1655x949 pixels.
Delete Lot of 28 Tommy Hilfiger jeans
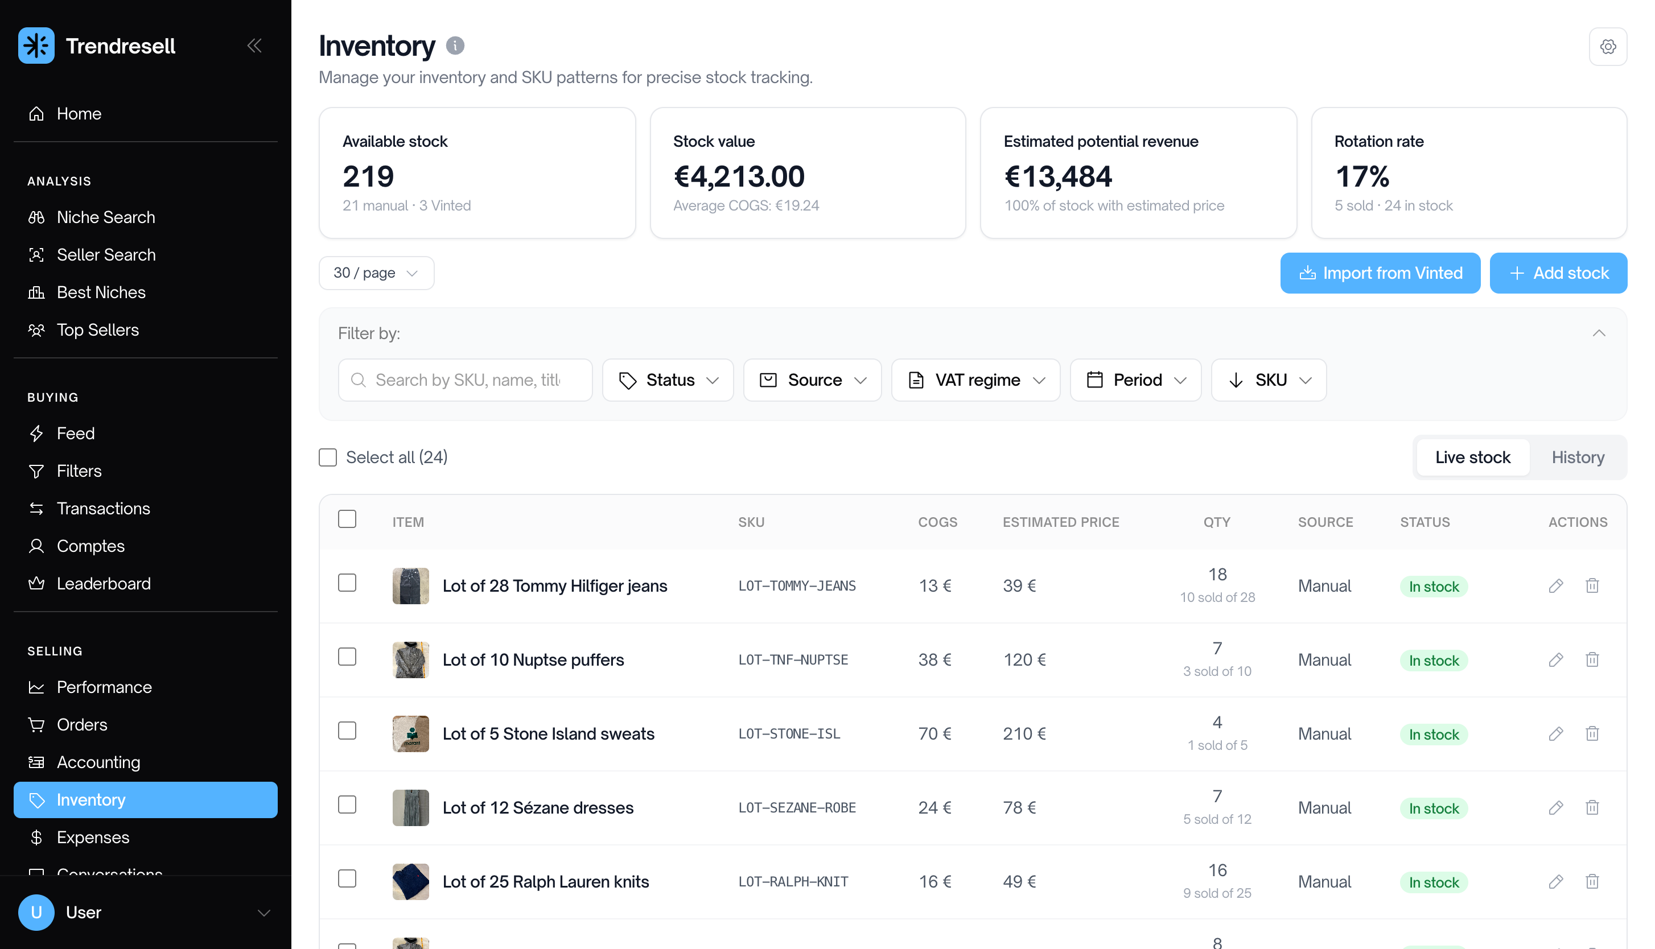[x=1592, y=586]
